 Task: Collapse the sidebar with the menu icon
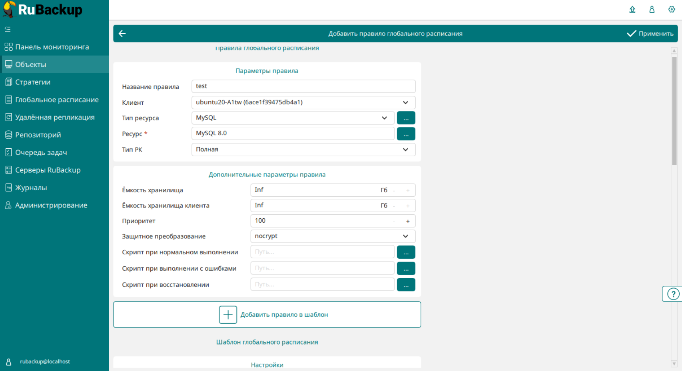pos(8,29)
